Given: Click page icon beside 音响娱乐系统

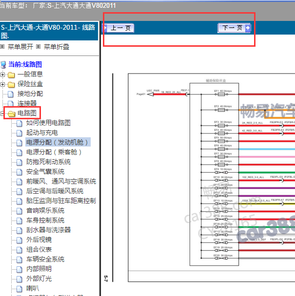Looking at the screenshot, I should pos(20,211).
